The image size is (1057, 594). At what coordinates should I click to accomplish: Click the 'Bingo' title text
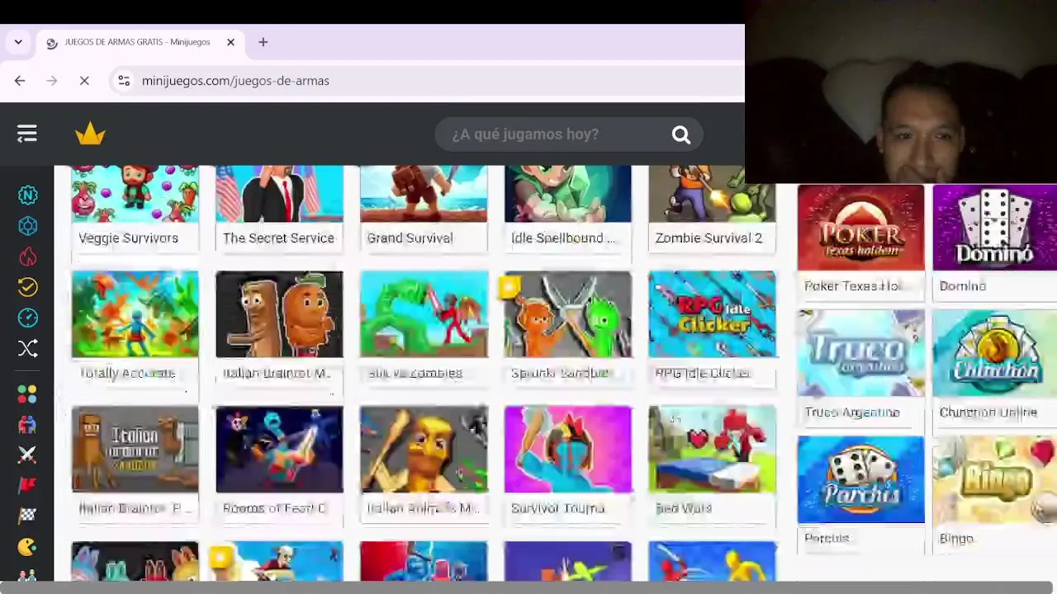(956, 538)
